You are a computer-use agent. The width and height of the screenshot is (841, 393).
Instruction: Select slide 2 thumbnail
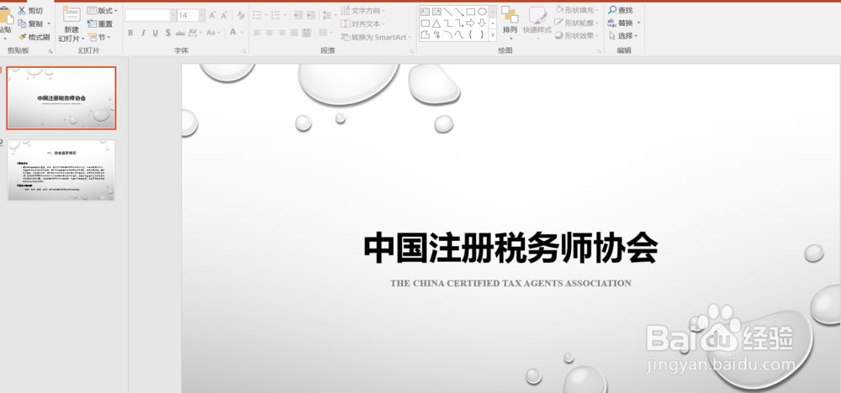pos(61,170)
